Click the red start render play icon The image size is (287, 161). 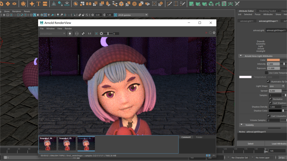click(207, 33)
